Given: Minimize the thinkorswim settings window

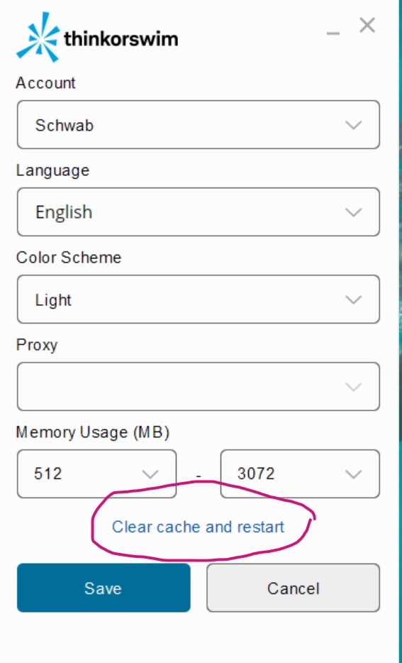Looking at the screenshot, I should click(333, 33).
